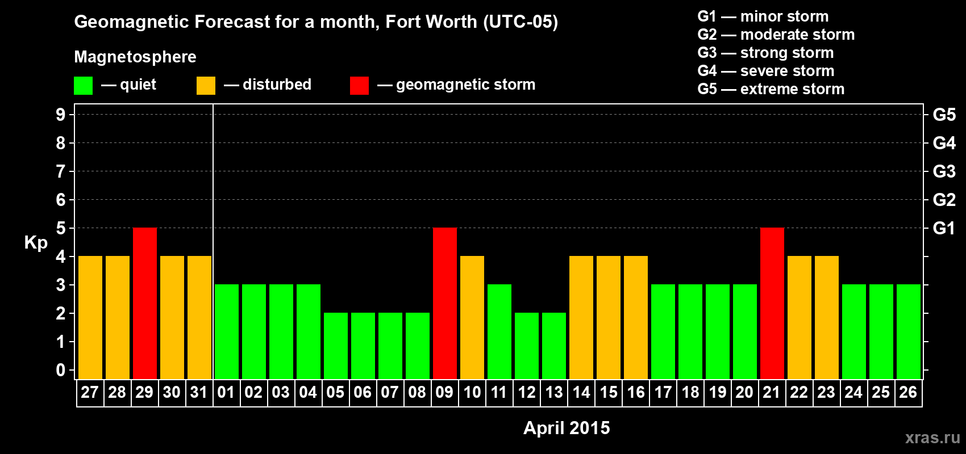Click the red storm bar for day 21

[x=772, y=304]
